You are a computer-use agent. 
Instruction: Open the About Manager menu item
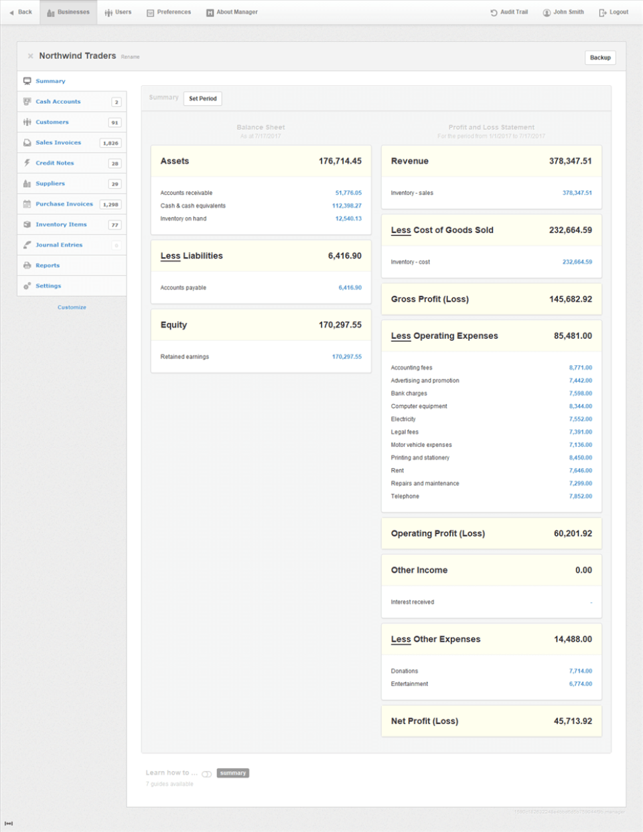tap(232, 11)
